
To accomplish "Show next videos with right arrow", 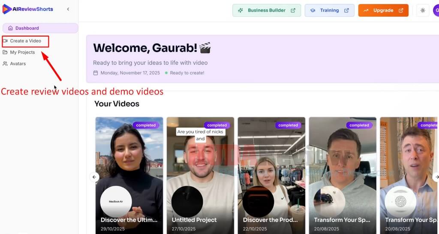I will tap(436, 177).
